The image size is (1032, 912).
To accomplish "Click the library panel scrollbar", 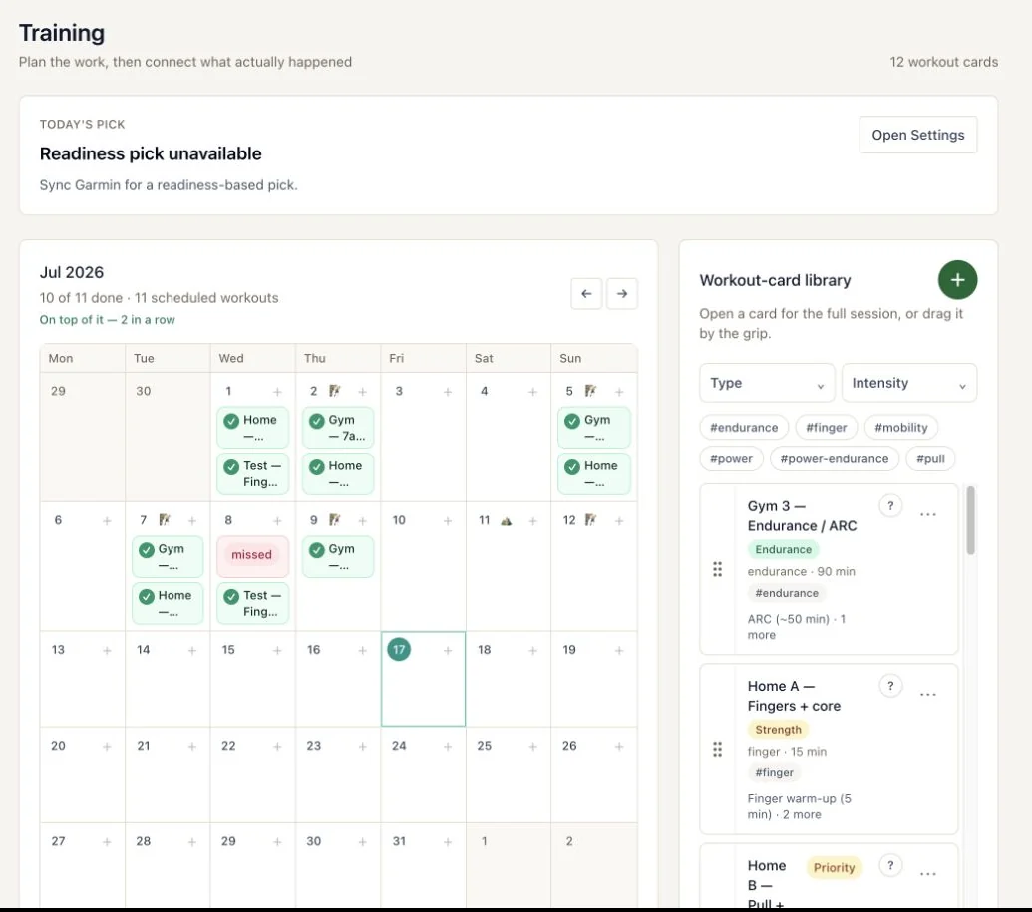I will (x=970, y=520).
